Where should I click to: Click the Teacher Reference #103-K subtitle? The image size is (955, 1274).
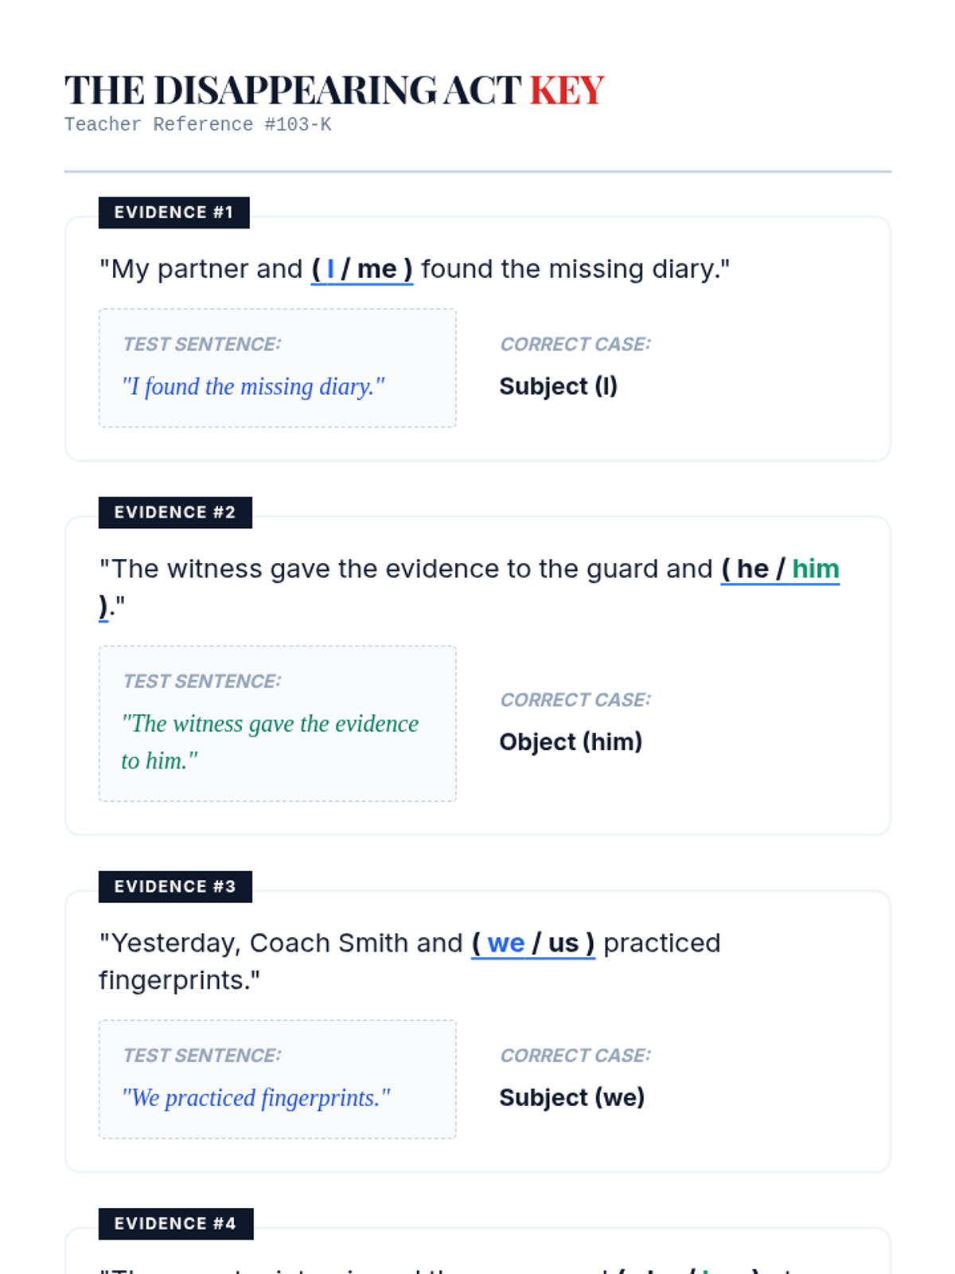pyautogui.click(x=197, y=124)
